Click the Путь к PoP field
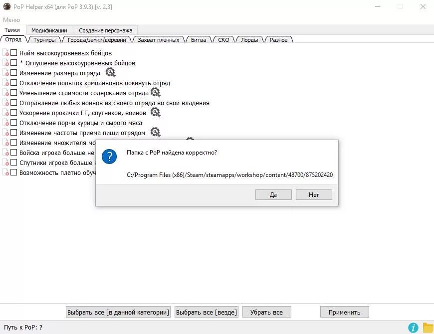Image resolution: width=434 pixels, height=334 pixels. [x=22, y=328]
